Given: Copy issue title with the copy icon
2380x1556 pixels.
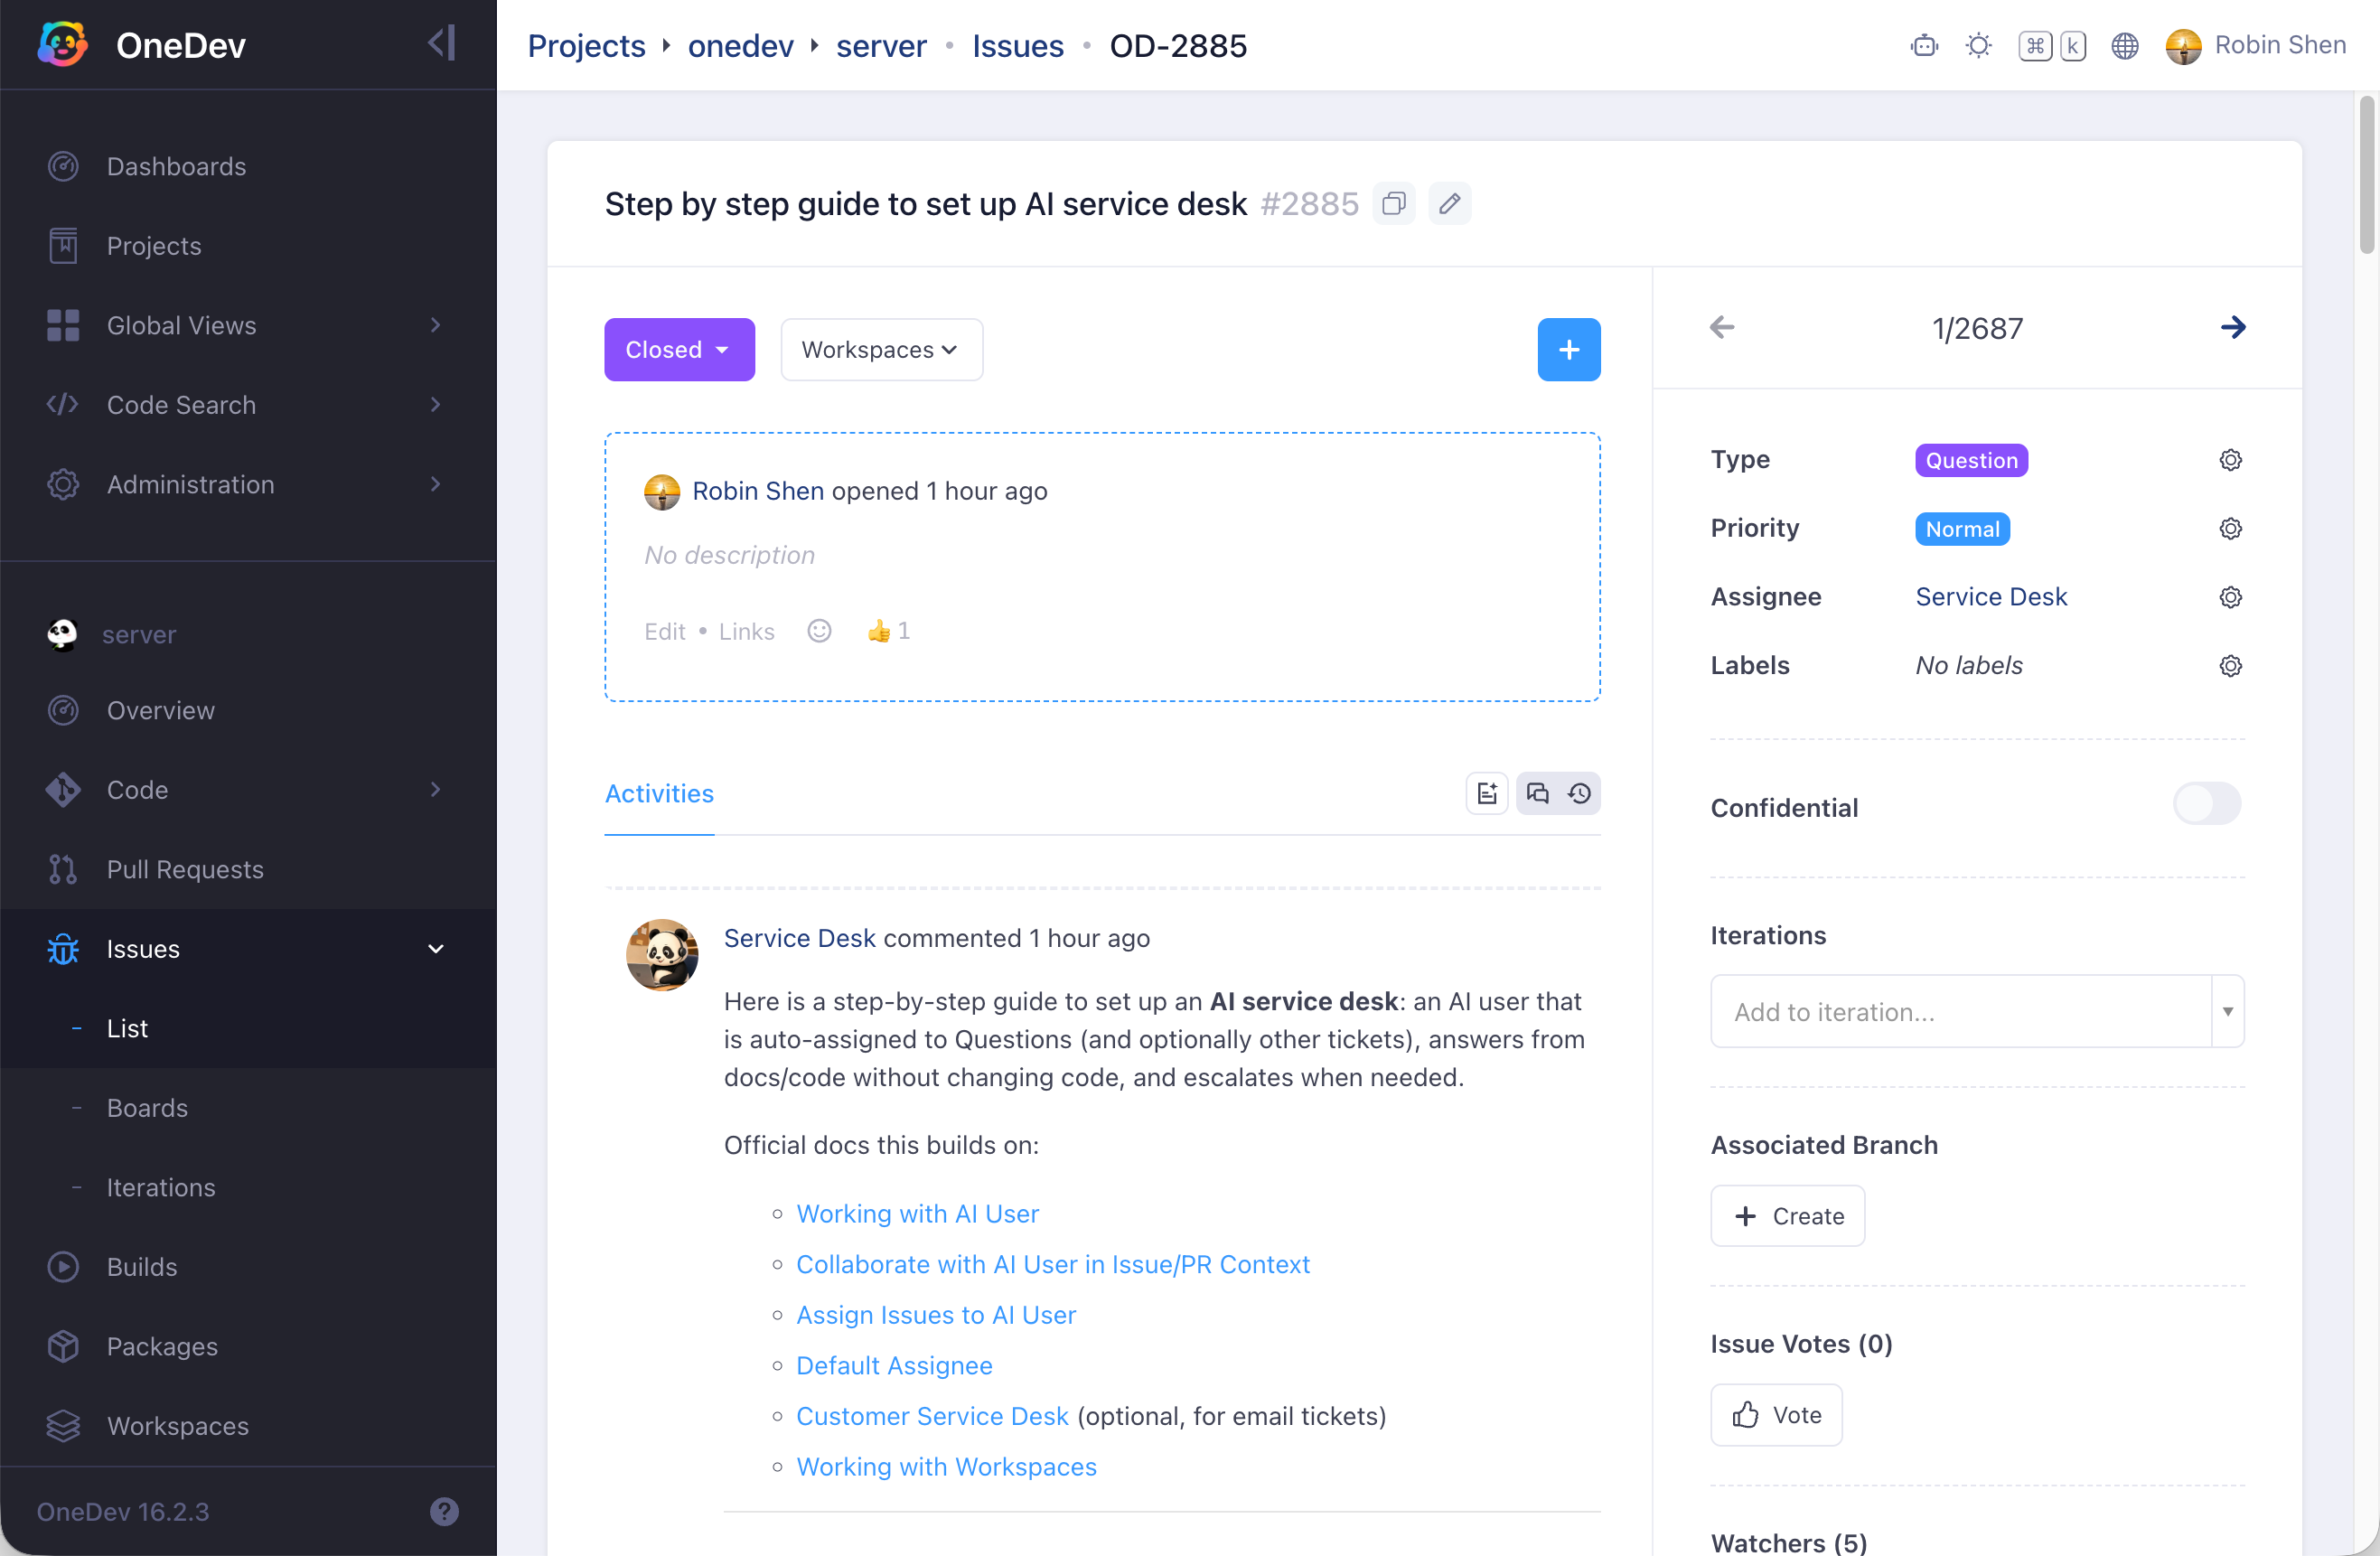Looking at the screenshot, I should coord(1393,204).
